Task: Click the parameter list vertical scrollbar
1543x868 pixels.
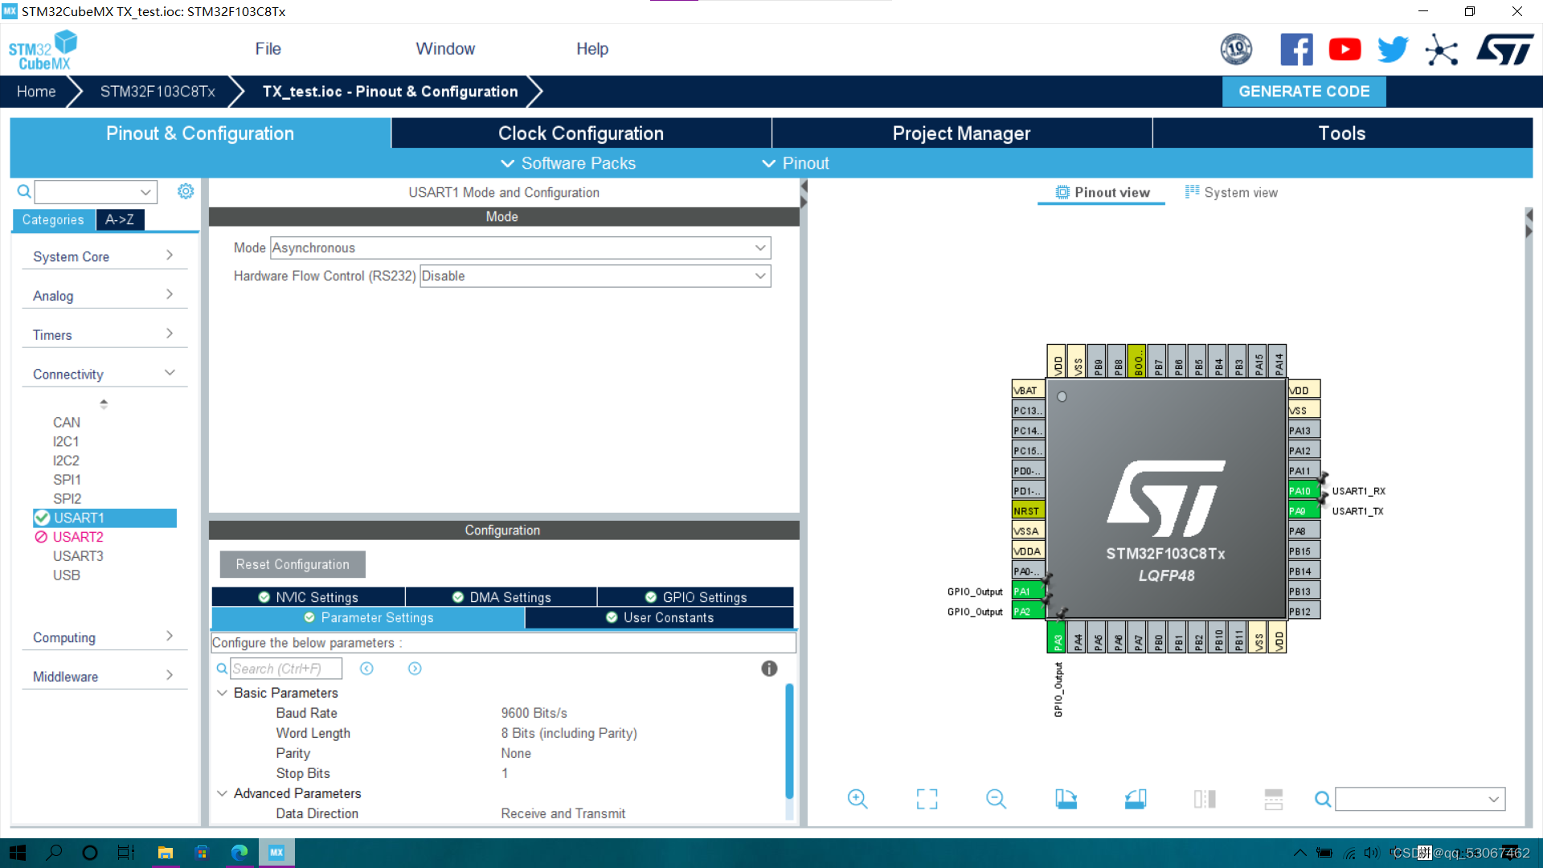Action: (789, 739)
